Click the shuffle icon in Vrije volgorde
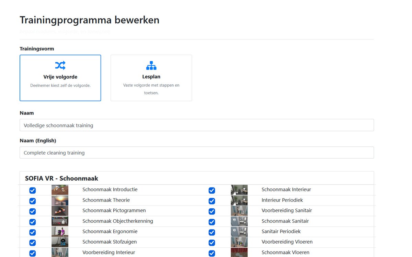This screenshot has width=412, height=257. pyautogui.click(x=60, y=65)
